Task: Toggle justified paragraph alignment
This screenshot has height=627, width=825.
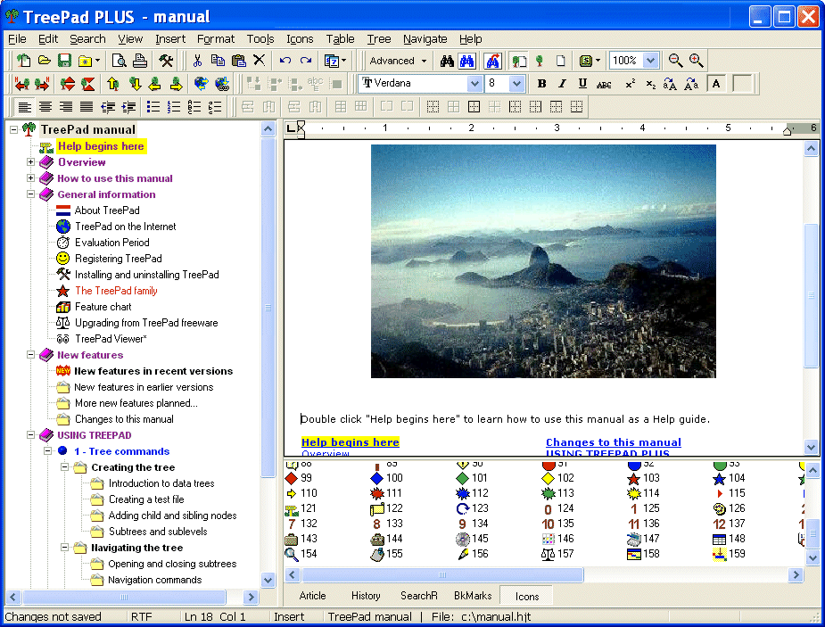Action: coord(87,107)
